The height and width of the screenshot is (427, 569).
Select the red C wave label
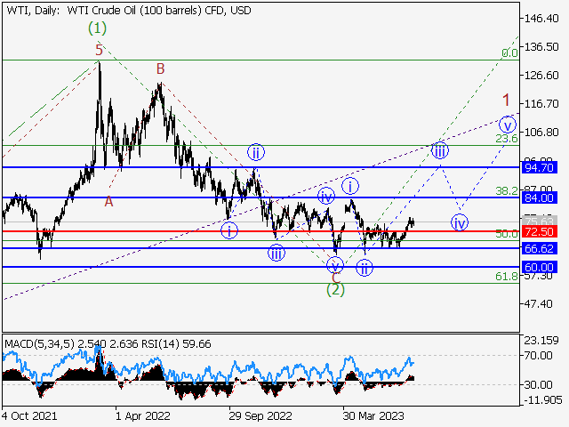[x=336, y=278]
